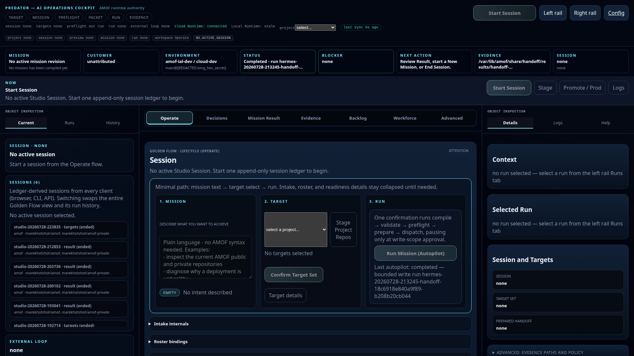Expand the Roster bindings section
Image resolution: width=634 pixels, height=356 pixels.
point(310,341)
